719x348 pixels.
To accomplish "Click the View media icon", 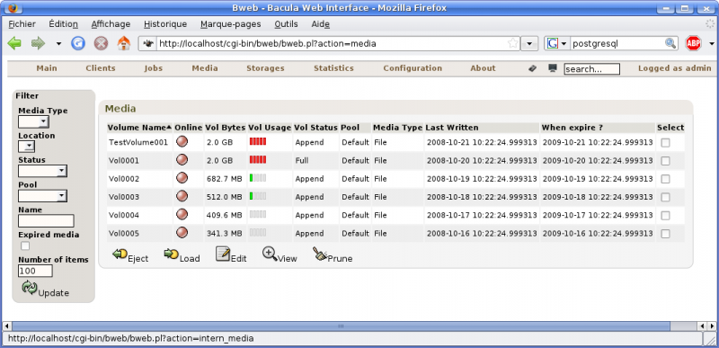I will point(271,254).
